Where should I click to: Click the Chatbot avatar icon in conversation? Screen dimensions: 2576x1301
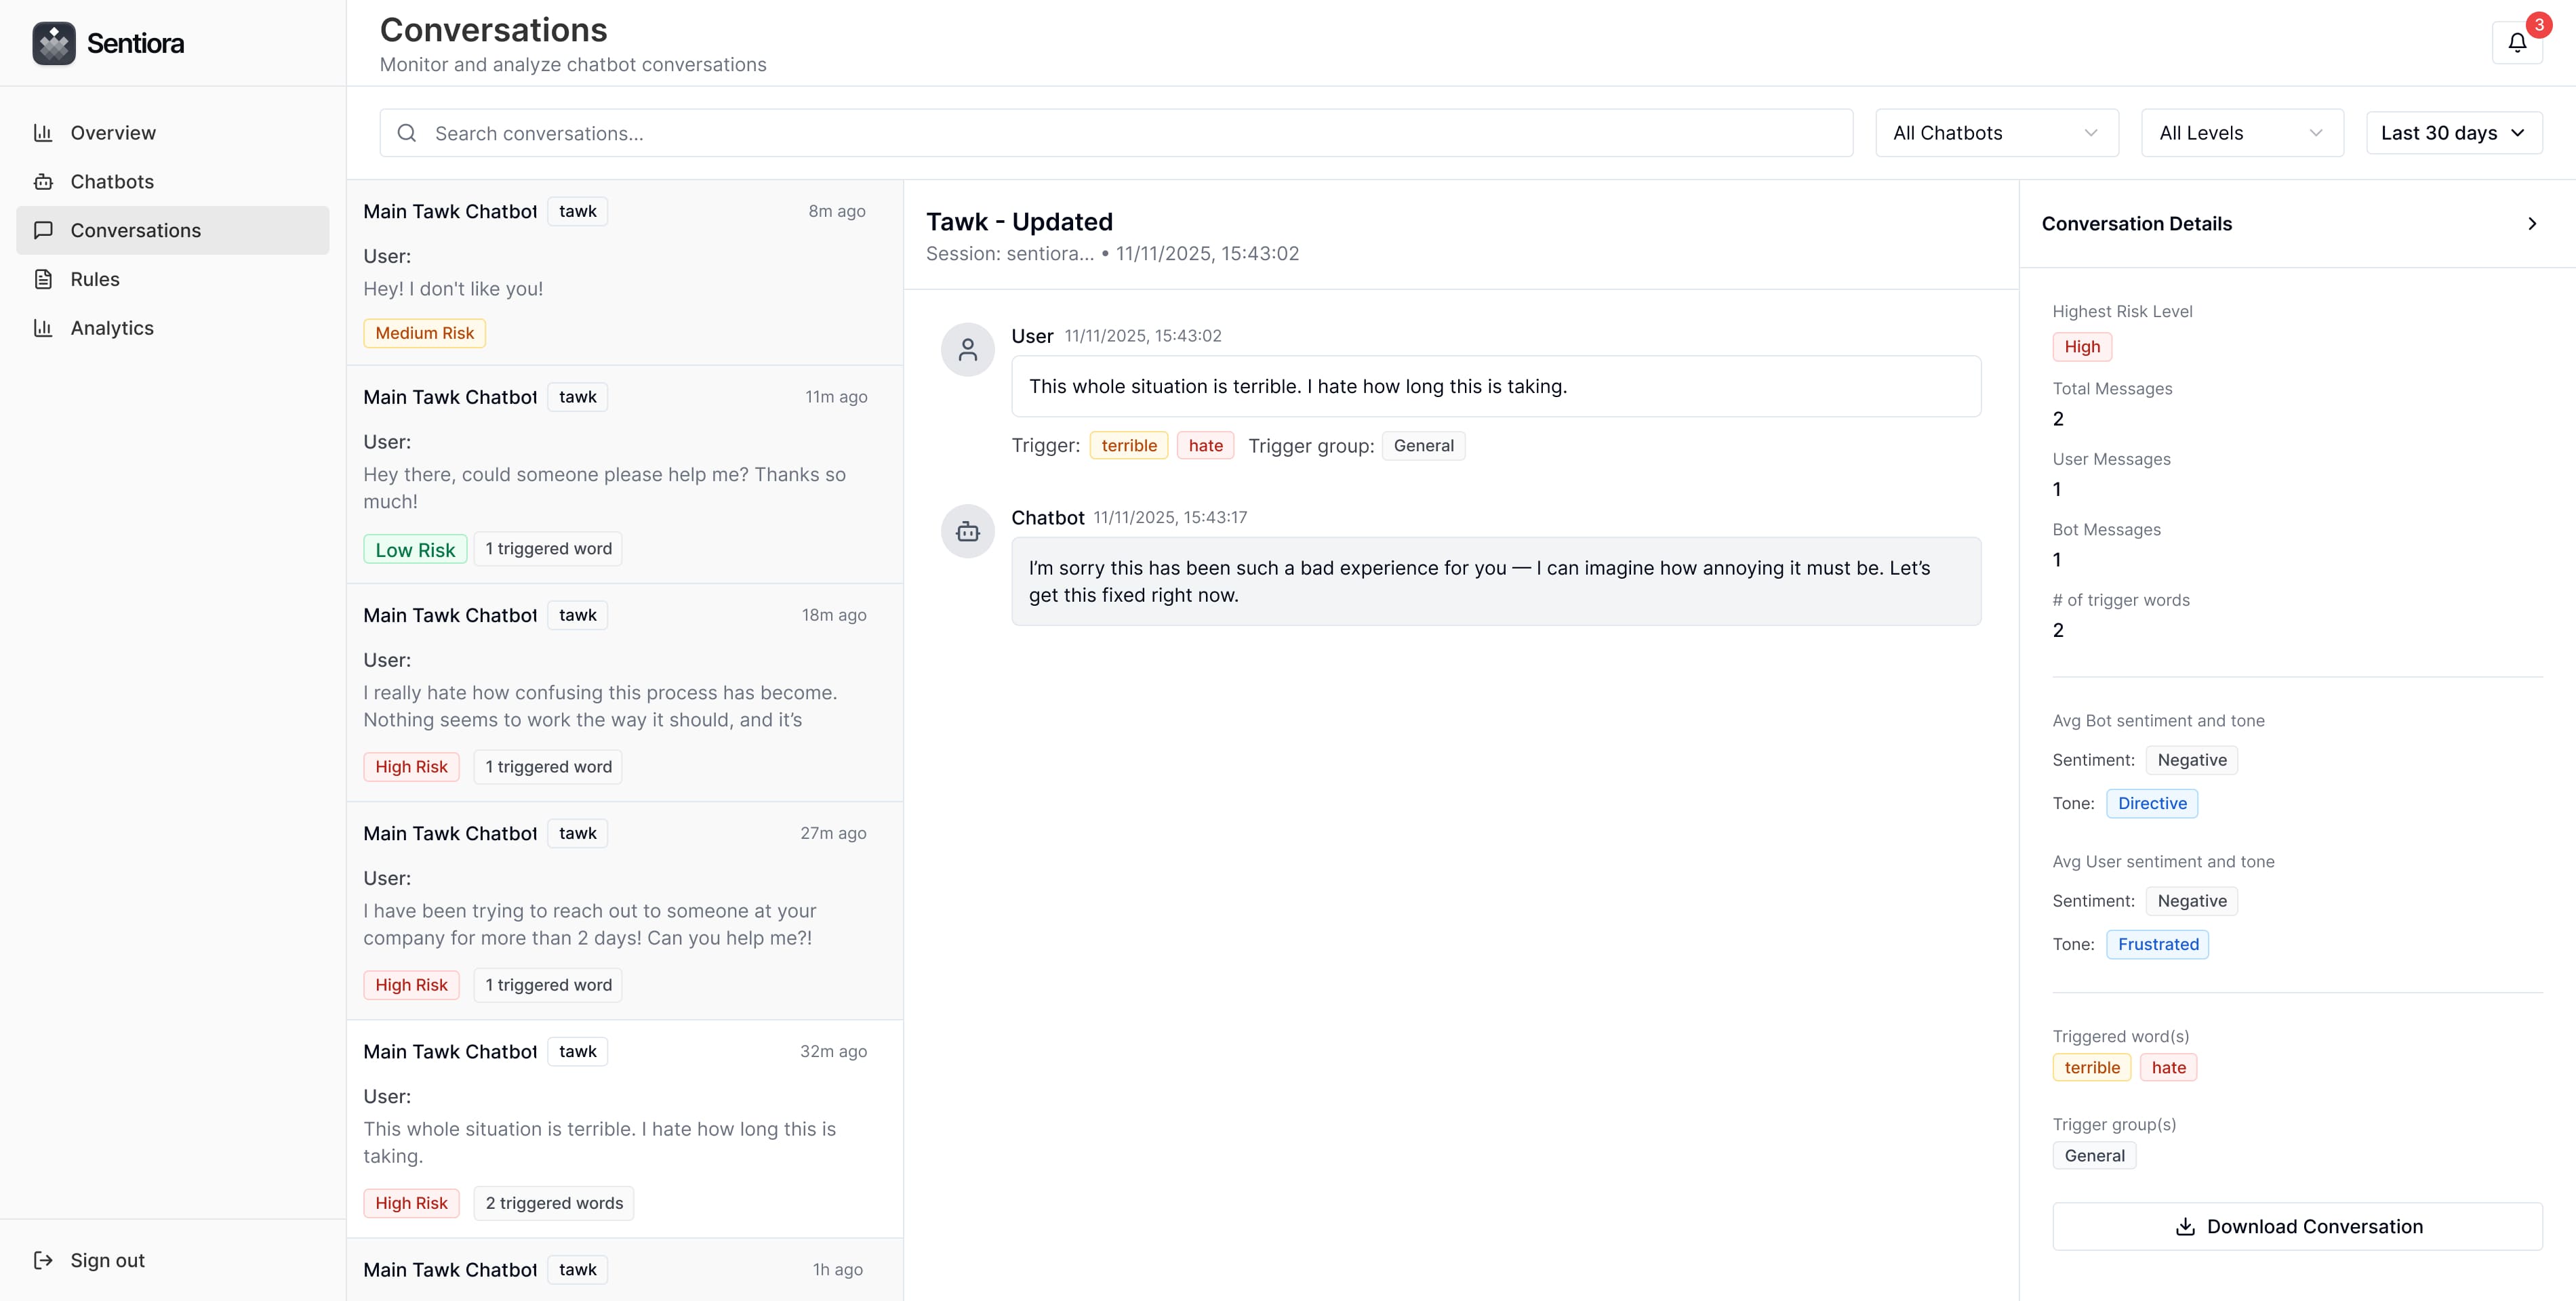click(967, 532)
